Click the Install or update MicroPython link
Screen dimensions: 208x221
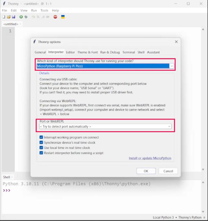pyautogui.click(x=150, y=158)
